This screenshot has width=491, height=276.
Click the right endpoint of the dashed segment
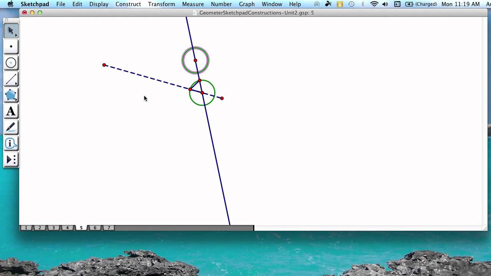click(x=222, y=99)
